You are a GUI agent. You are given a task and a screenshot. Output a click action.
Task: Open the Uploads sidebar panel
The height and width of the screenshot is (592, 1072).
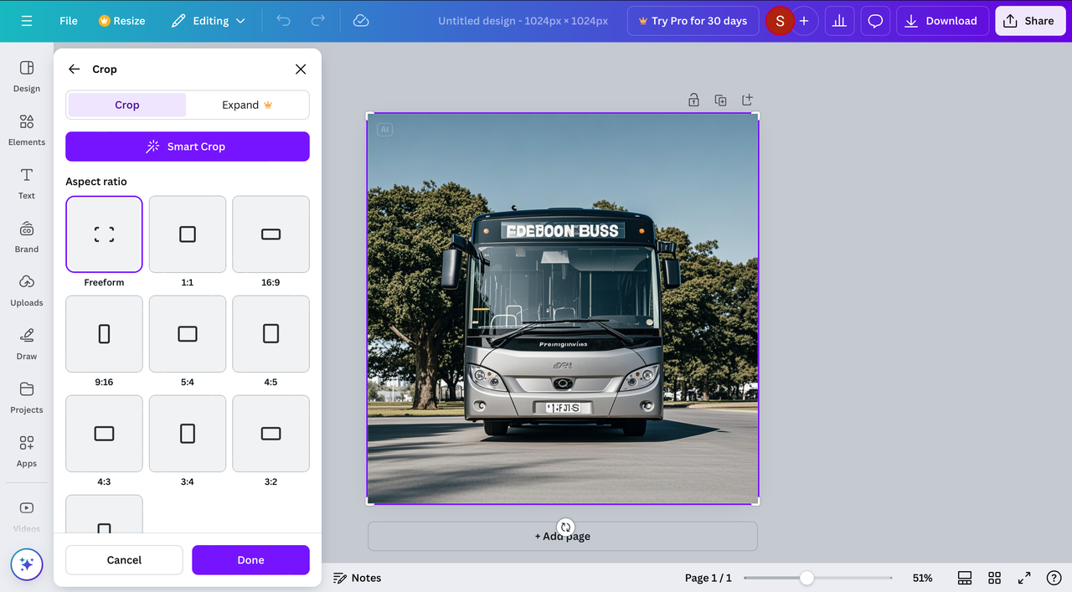[27, 291]
